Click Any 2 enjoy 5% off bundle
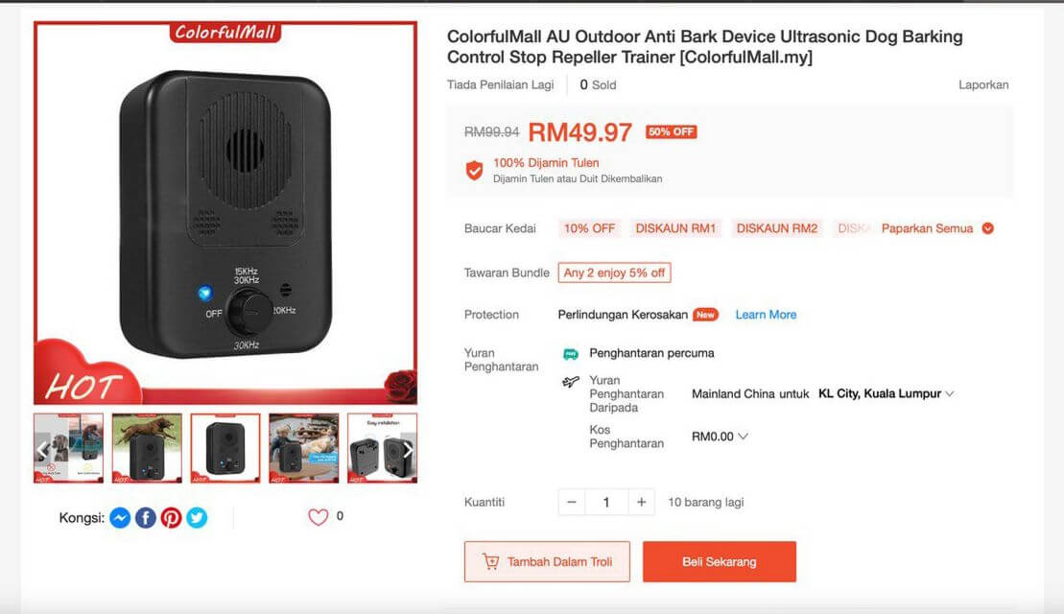 point(615,272)
